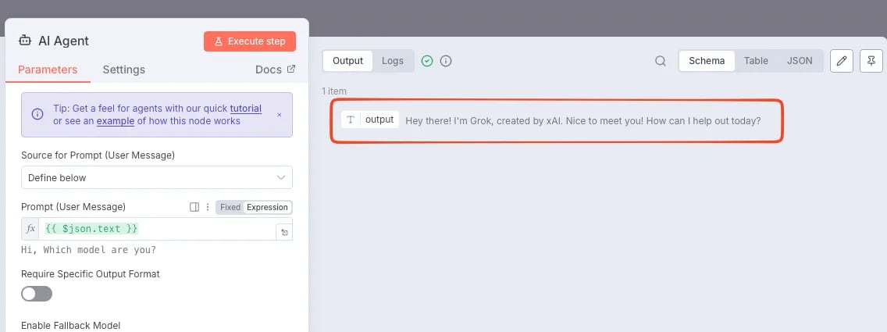This screenshot has height=332, width=887.
Task: Click the edit output pencil icon
Action: pyautogui.click(x=841, y=60)
